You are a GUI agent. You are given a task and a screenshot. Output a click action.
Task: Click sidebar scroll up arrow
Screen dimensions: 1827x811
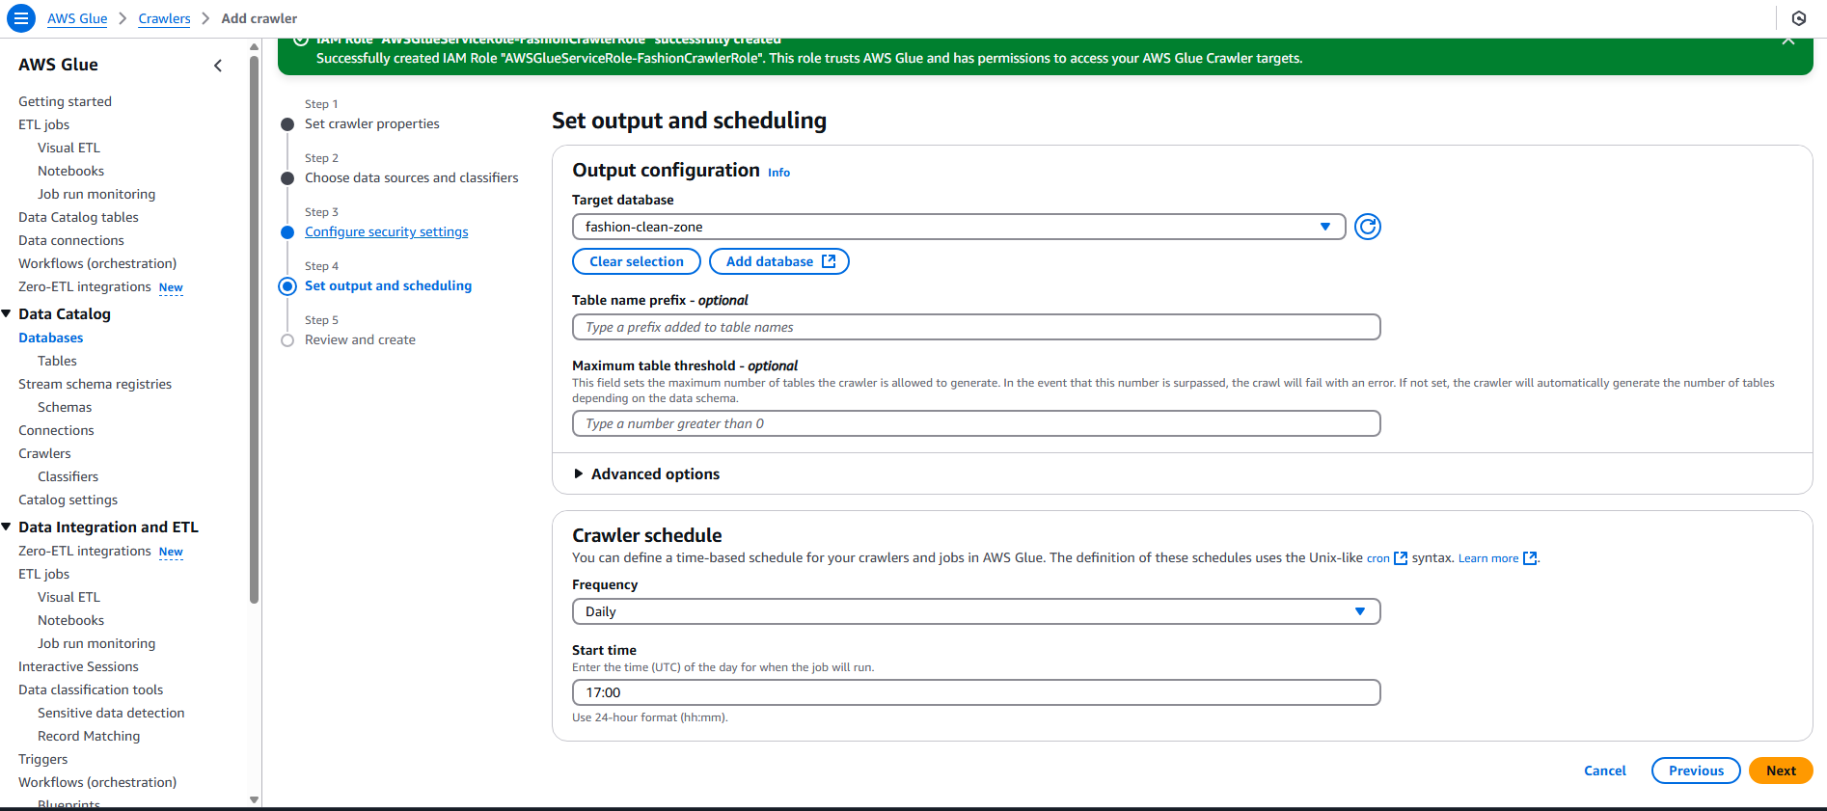click(x=254, y=46)
